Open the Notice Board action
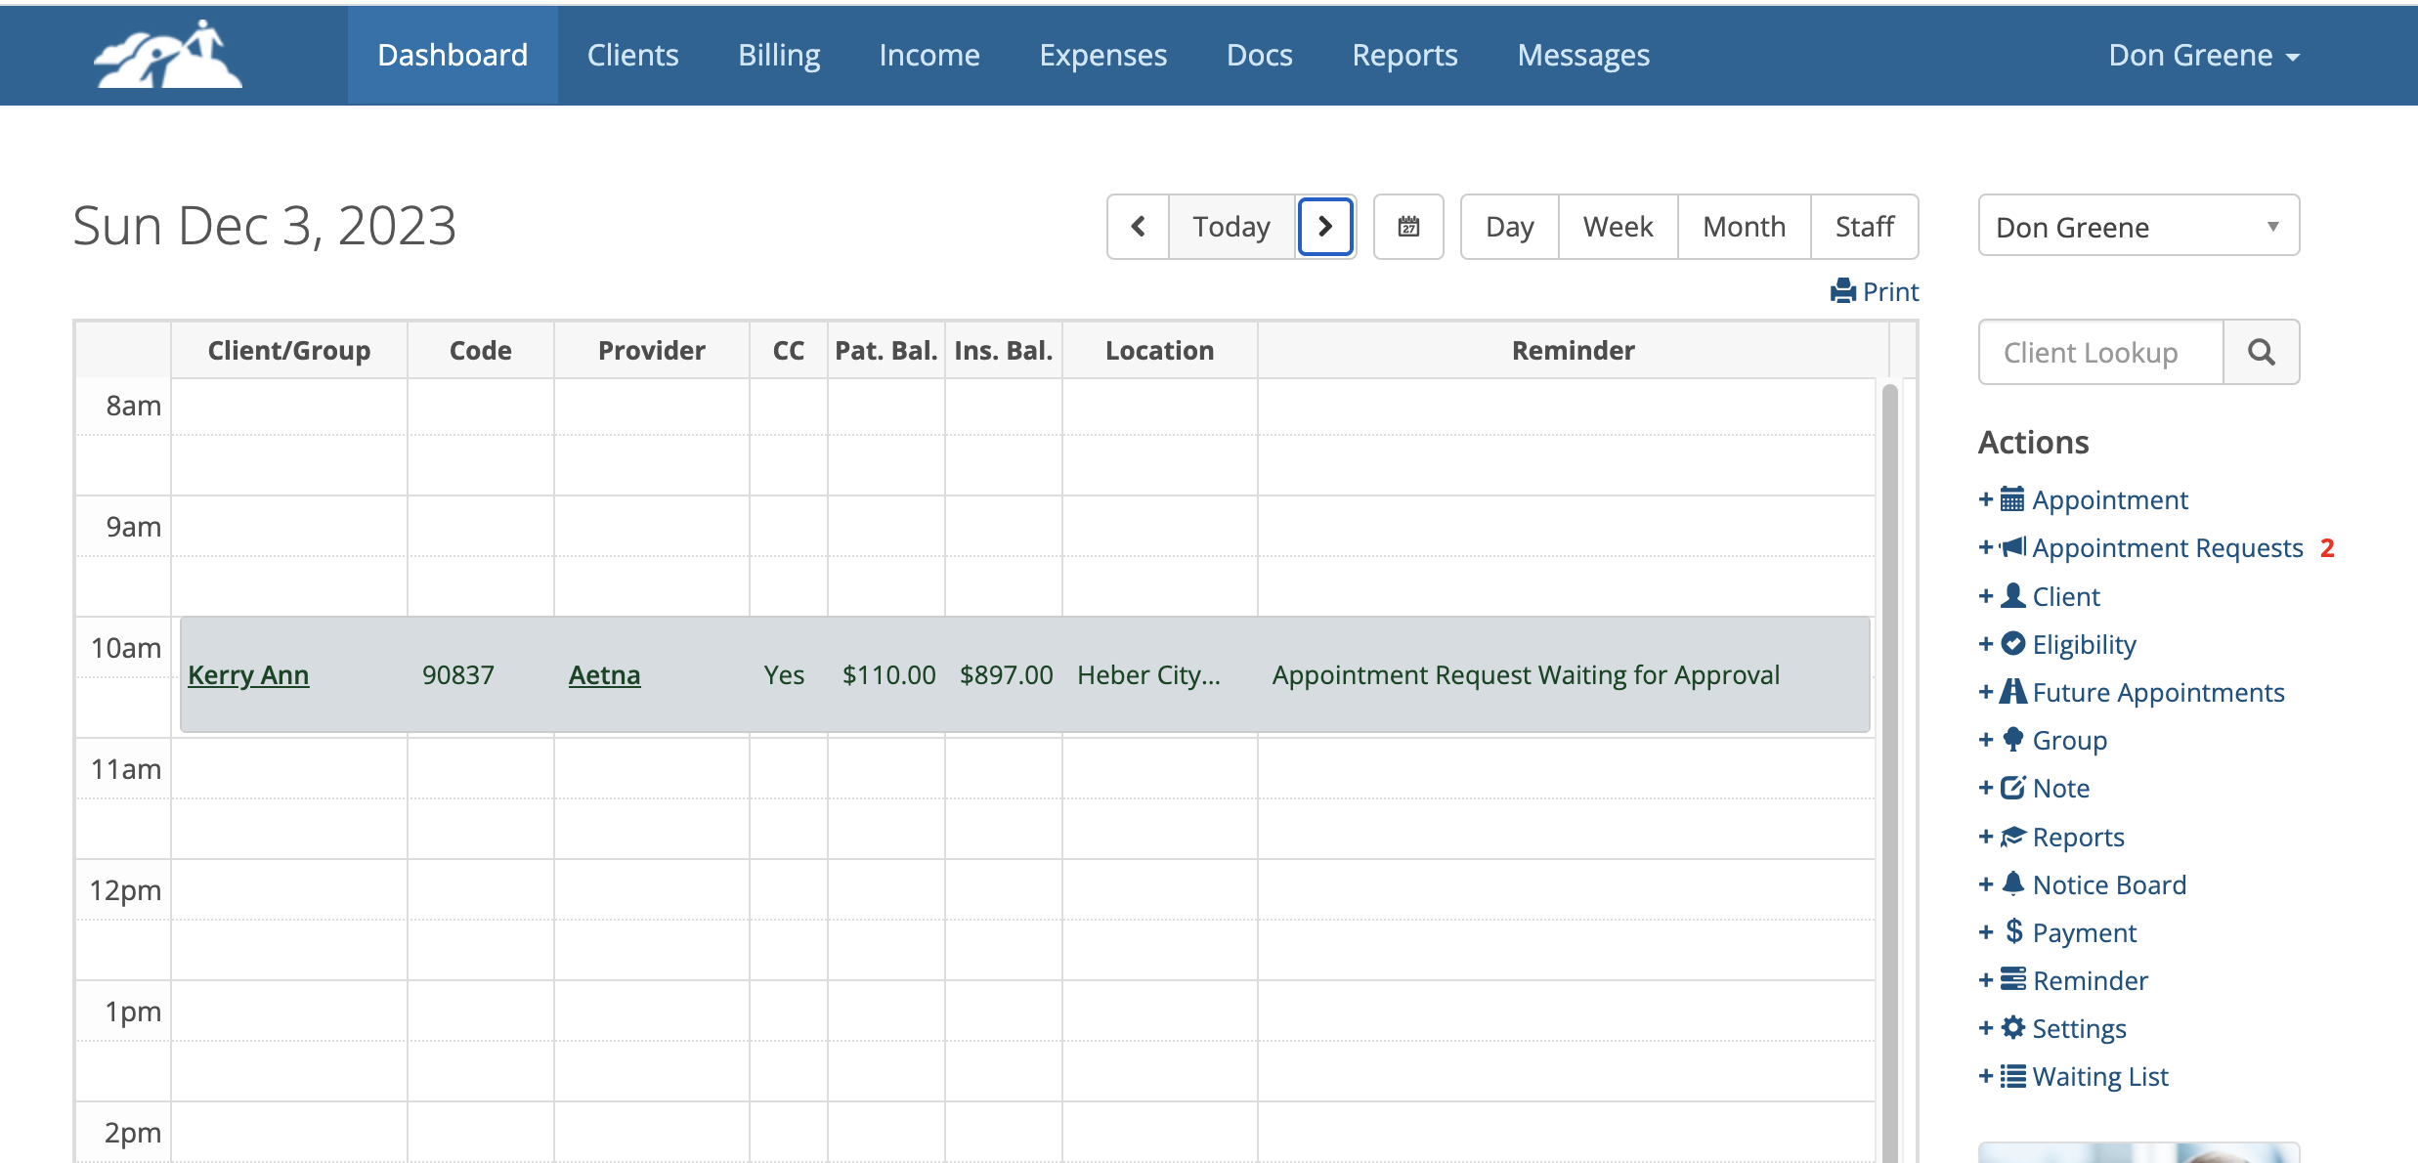2418x1163 pixels. (x=2110, y=883)
